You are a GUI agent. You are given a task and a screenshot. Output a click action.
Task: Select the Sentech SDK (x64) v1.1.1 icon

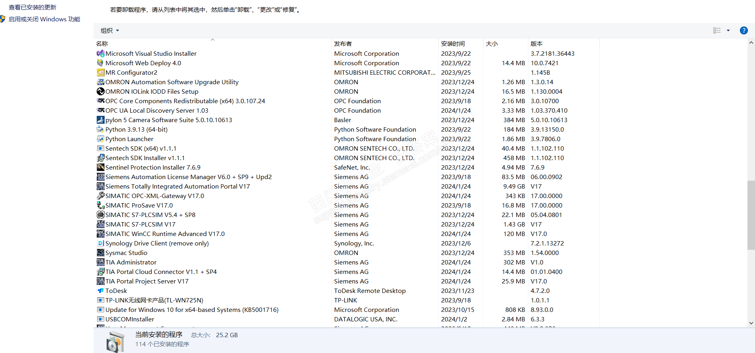click(x=101, y=148)
